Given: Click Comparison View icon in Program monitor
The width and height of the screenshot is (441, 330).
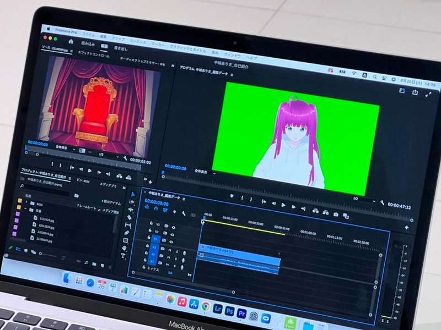Looking at the screenshot, I should (346, 216).
